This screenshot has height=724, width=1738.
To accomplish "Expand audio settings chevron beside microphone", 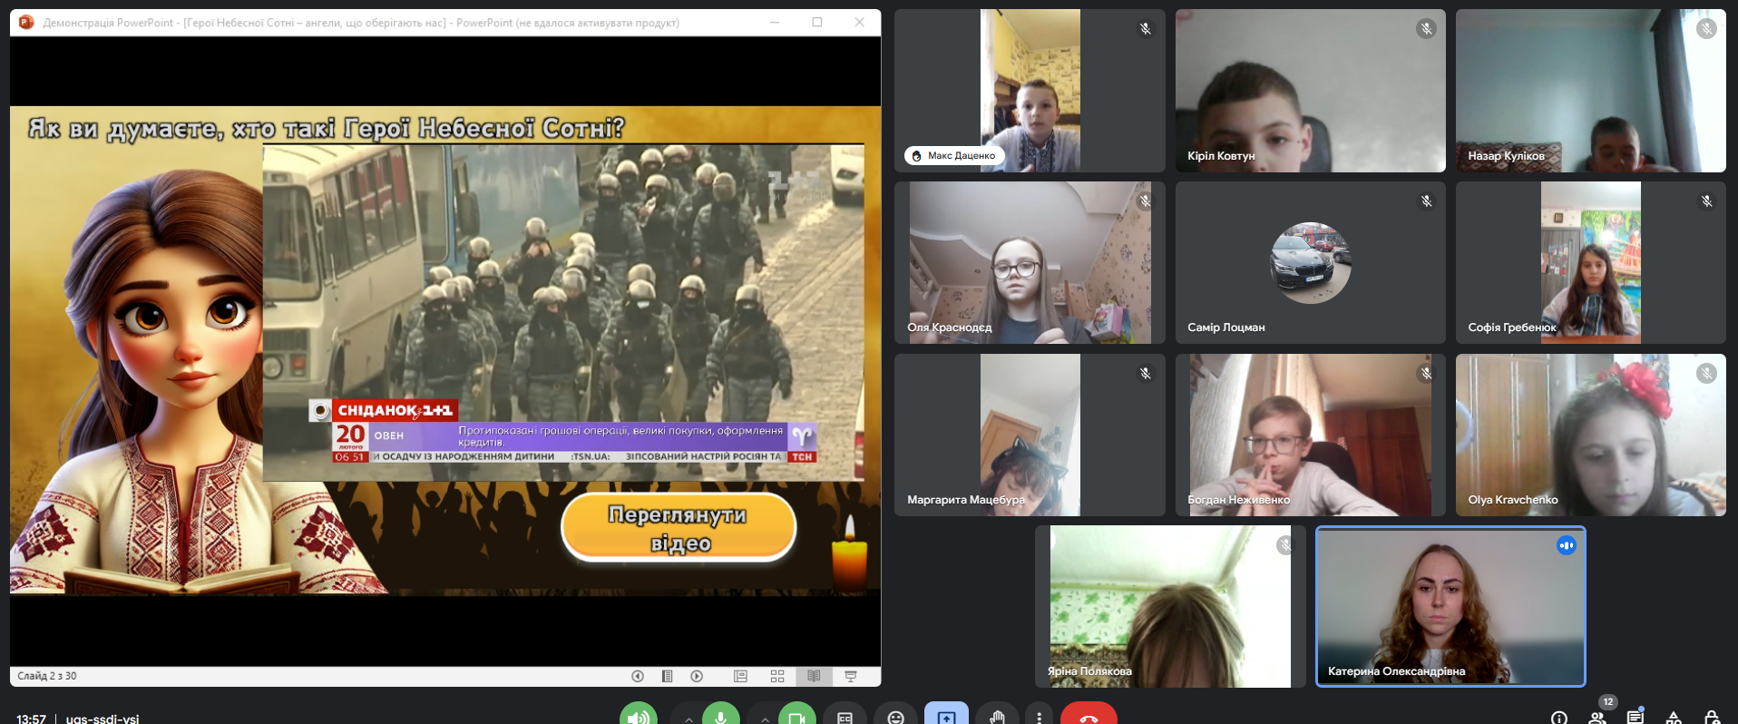I will pos(689,719).
